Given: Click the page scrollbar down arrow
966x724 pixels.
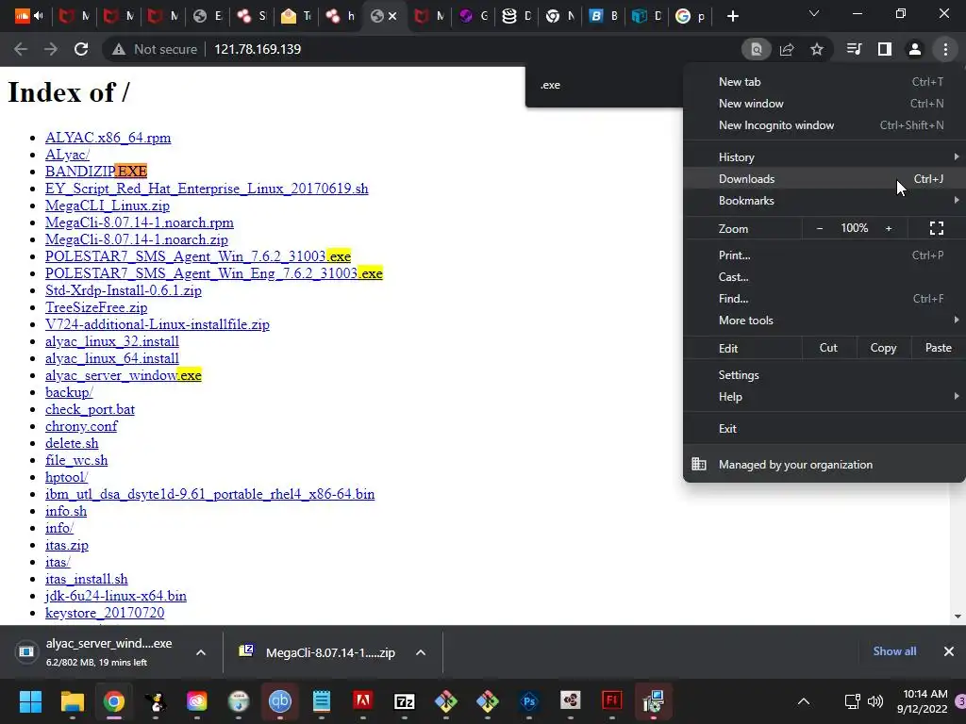Looking at the screenshot, I should click(958, 617).
